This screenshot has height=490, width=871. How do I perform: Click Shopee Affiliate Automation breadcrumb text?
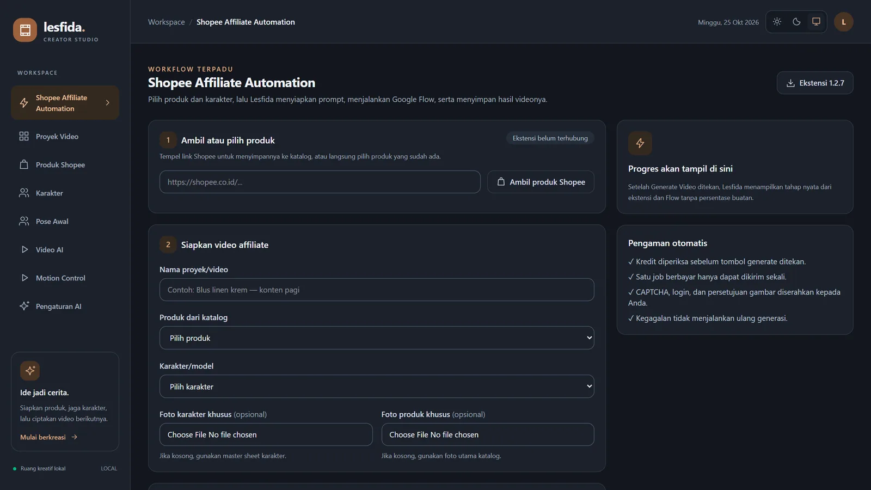pyautogui.click(x=246, y=22)
